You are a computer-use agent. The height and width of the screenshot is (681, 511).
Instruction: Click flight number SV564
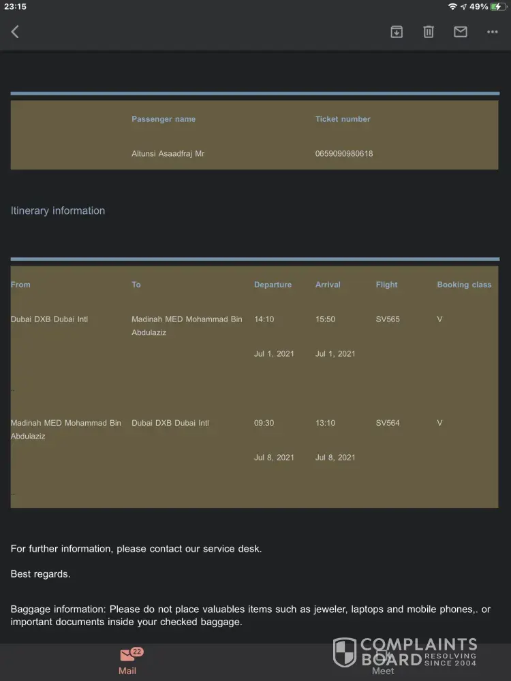coord(388,423)
